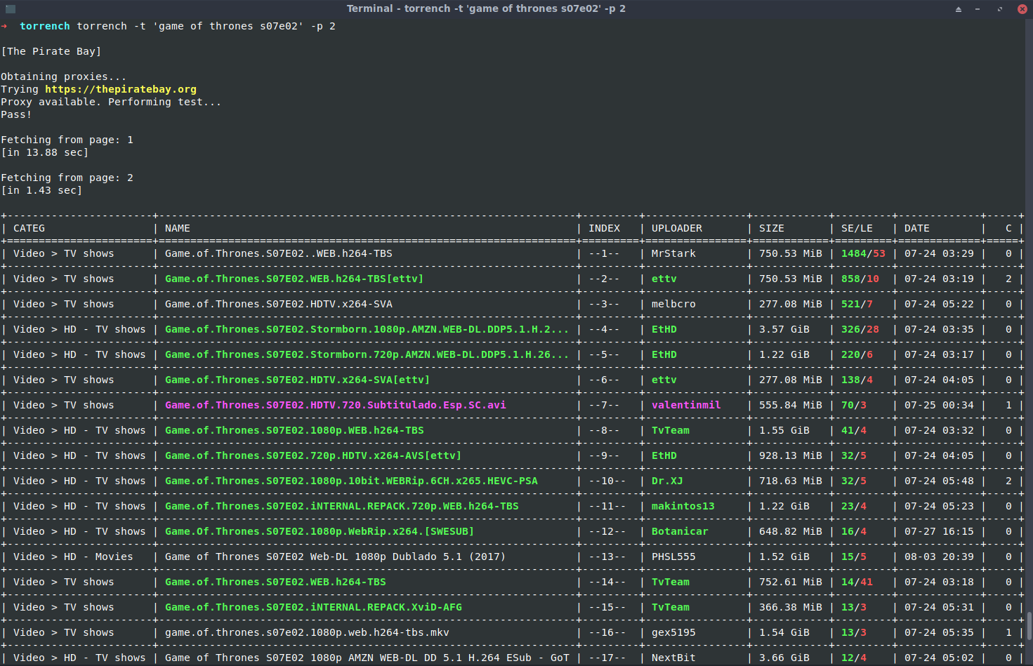Click the 'Fetching from page: 1' line
The image size is (1033, 666).
[x=67, y=140]
